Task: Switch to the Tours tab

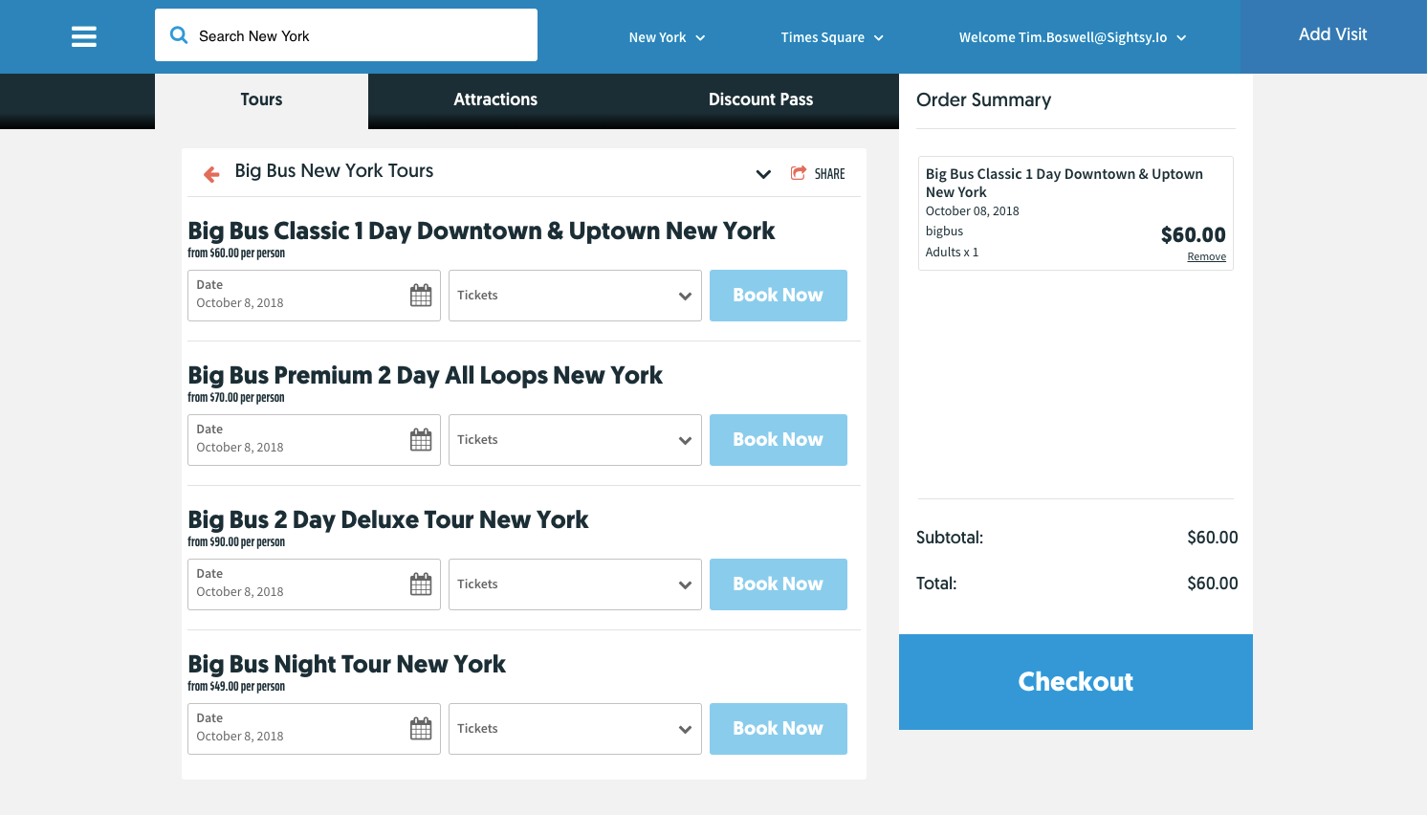Action: (261, 100)
